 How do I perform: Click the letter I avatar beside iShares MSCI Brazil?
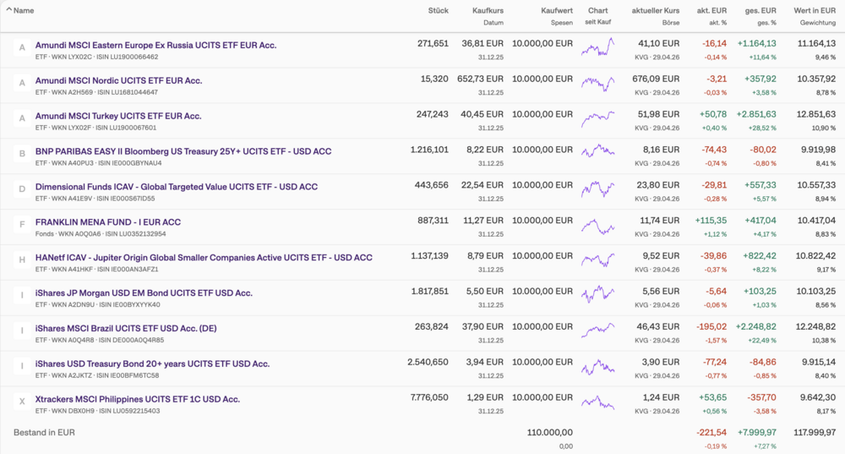coord(22,331)
